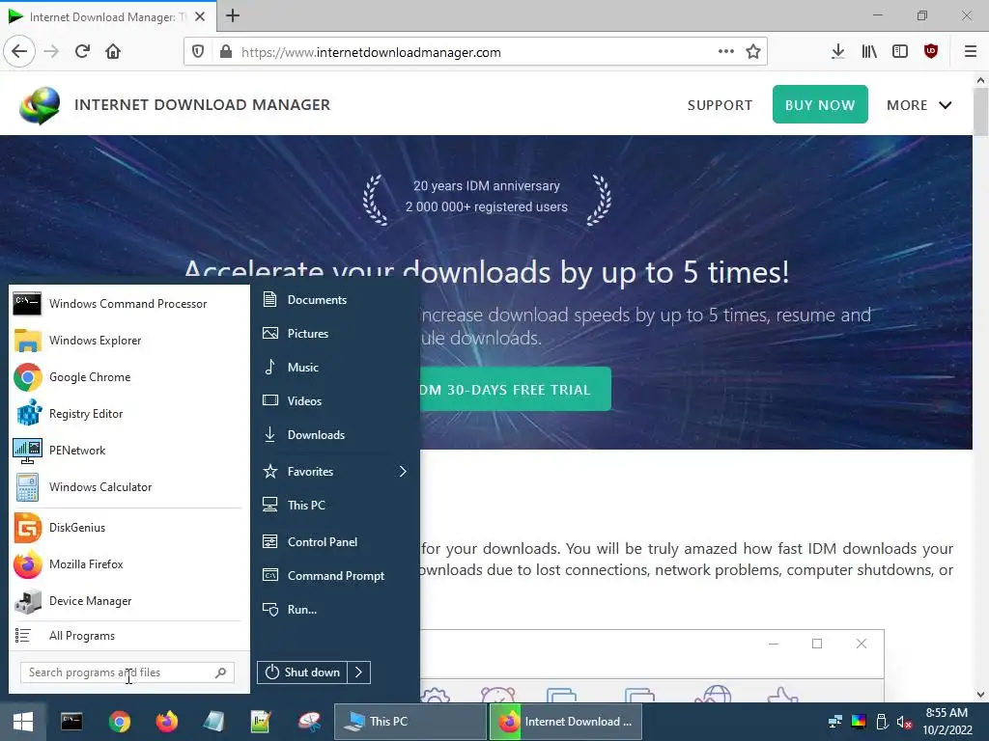Go back to previous page in Firefox
The width and height of the screenshot is (989, 741).
[19, 52]
